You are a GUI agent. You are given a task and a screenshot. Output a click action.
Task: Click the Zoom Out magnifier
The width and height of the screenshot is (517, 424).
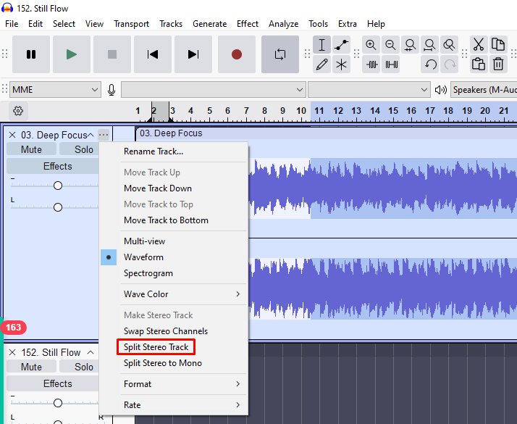coord(390,44)
